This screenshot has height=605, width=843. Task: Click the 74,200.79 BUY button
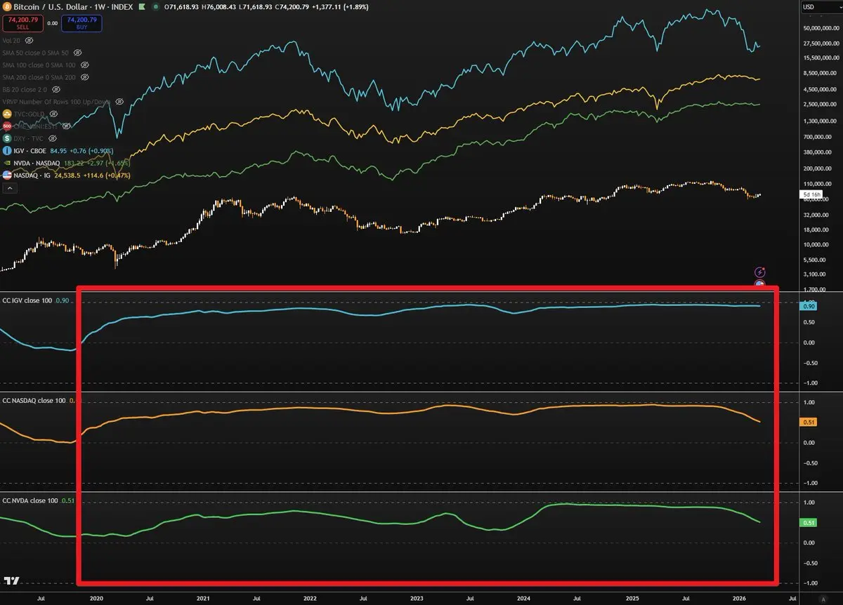(81, 23)
